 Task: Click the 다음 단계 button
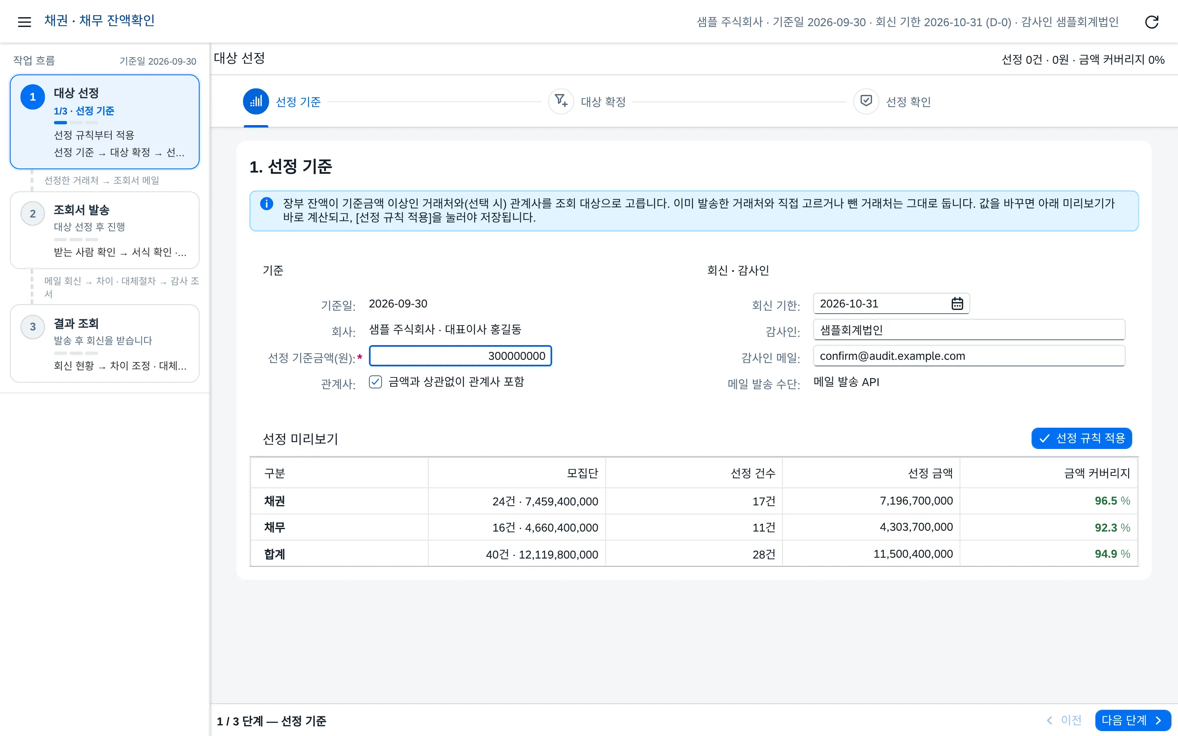pyautogui.click(x=1133, y=720)
